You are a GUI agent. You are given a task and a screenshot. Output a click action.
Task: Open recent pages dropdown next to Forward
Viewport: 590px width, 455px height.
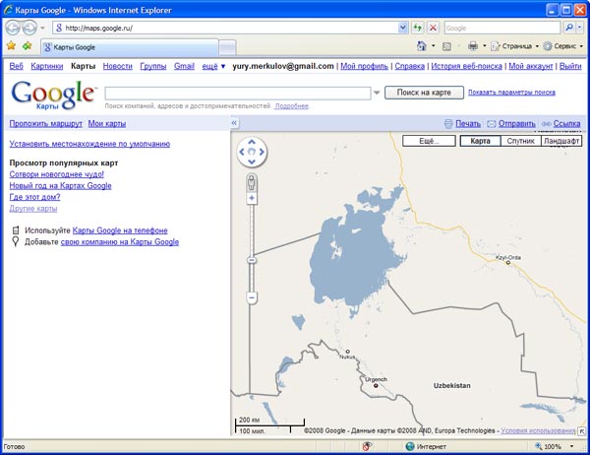click(42, 28)
